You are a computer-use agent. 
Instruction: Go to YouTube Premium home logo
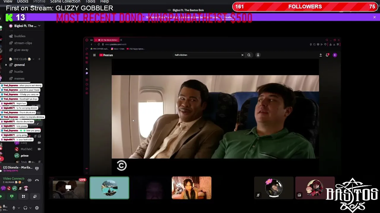coord(106,55)
